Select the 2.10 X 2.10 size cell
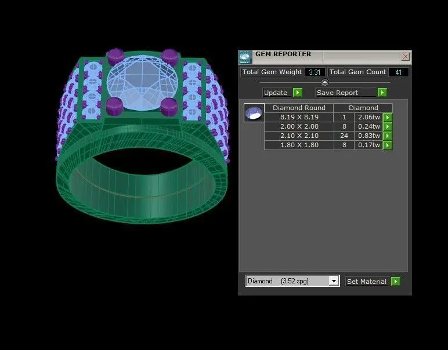 point(299,136)
